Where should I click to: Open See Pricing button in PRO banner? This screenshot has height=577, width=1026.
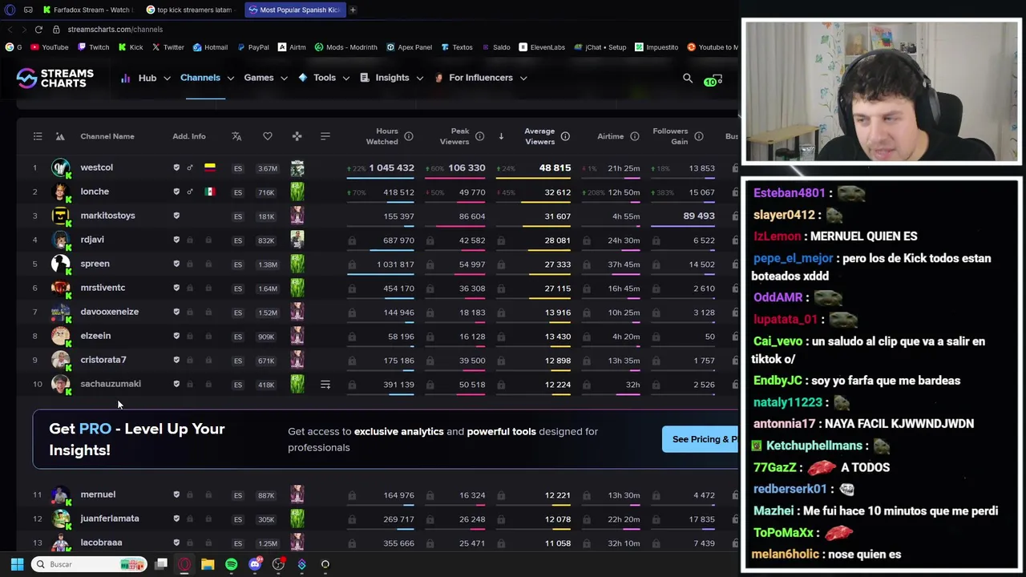point(700,439)
